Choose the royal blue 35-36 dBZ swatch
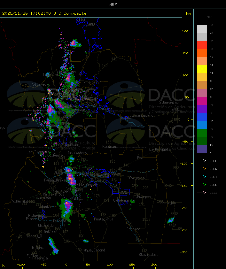 (x=202, y=117)
